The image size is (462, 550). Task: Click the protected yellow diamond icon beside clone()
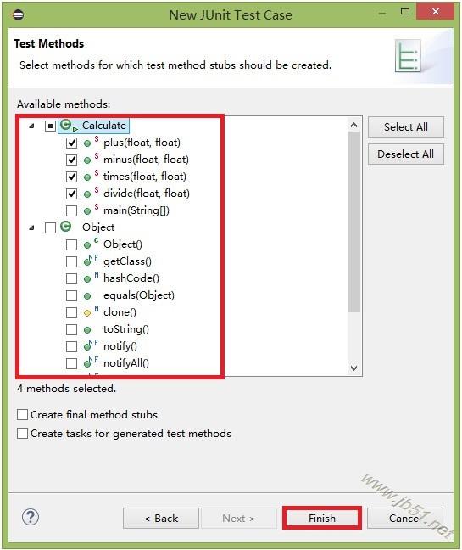click(x=87, y=313)
